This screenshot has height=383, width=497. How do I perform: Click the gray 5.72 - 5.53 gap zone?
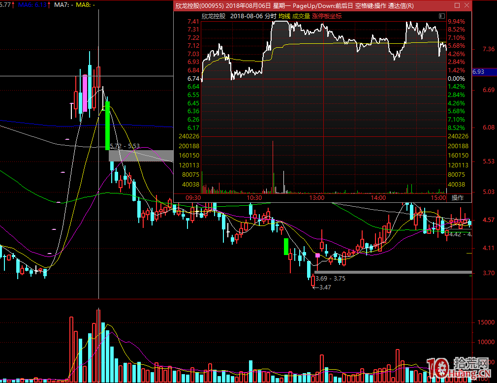coord(141,156)
